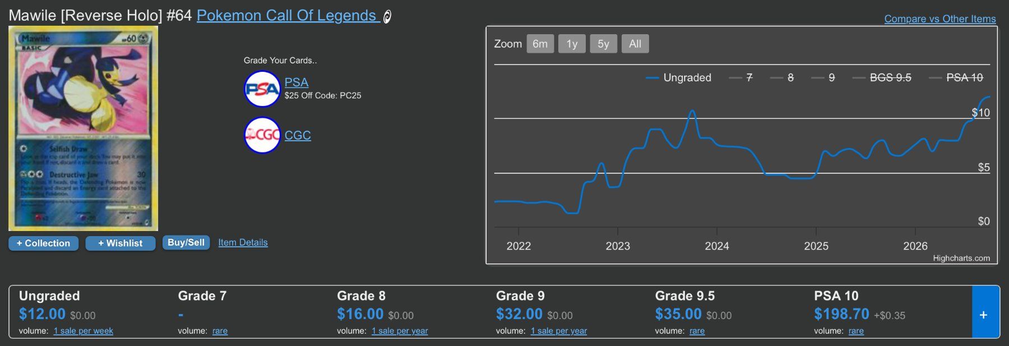
Task: Click the CGC grading logo icon
Action: pos(262,135)
